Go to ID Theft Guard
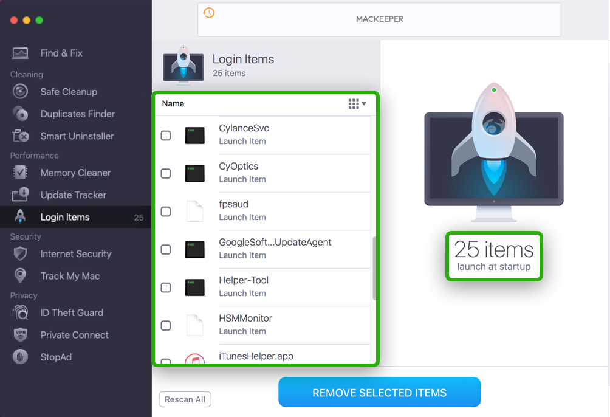This screenshot has width=610, height=417. tap(72, 312)
